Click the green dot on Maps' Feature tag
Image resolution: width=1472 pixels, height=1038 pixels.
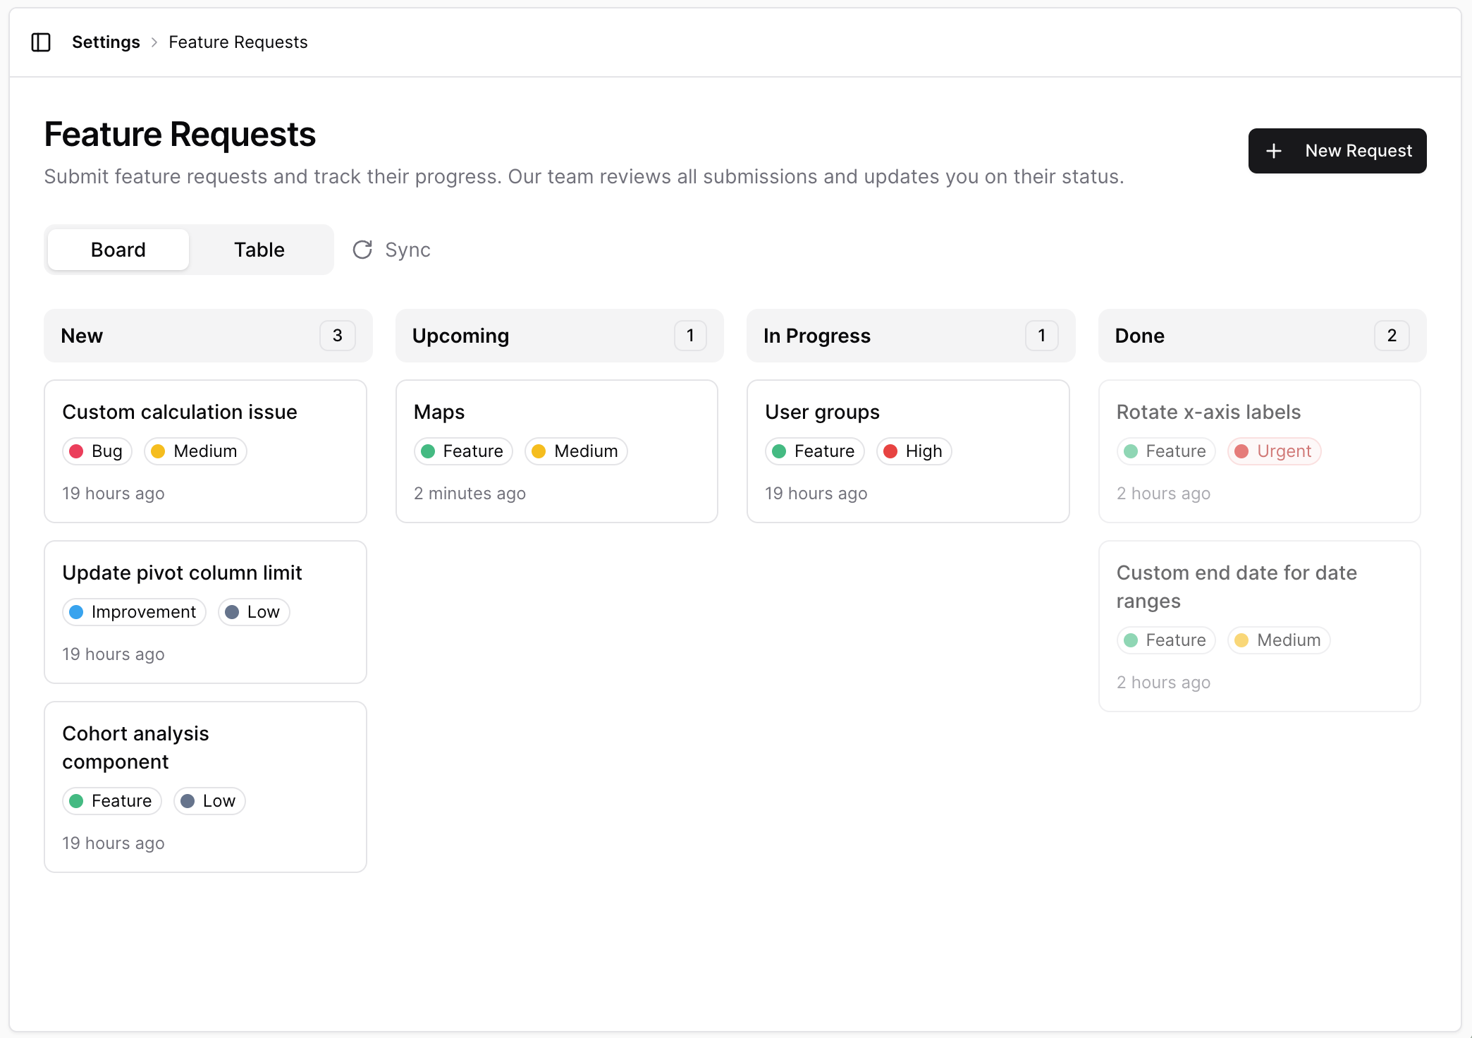[x=428, y=451]
